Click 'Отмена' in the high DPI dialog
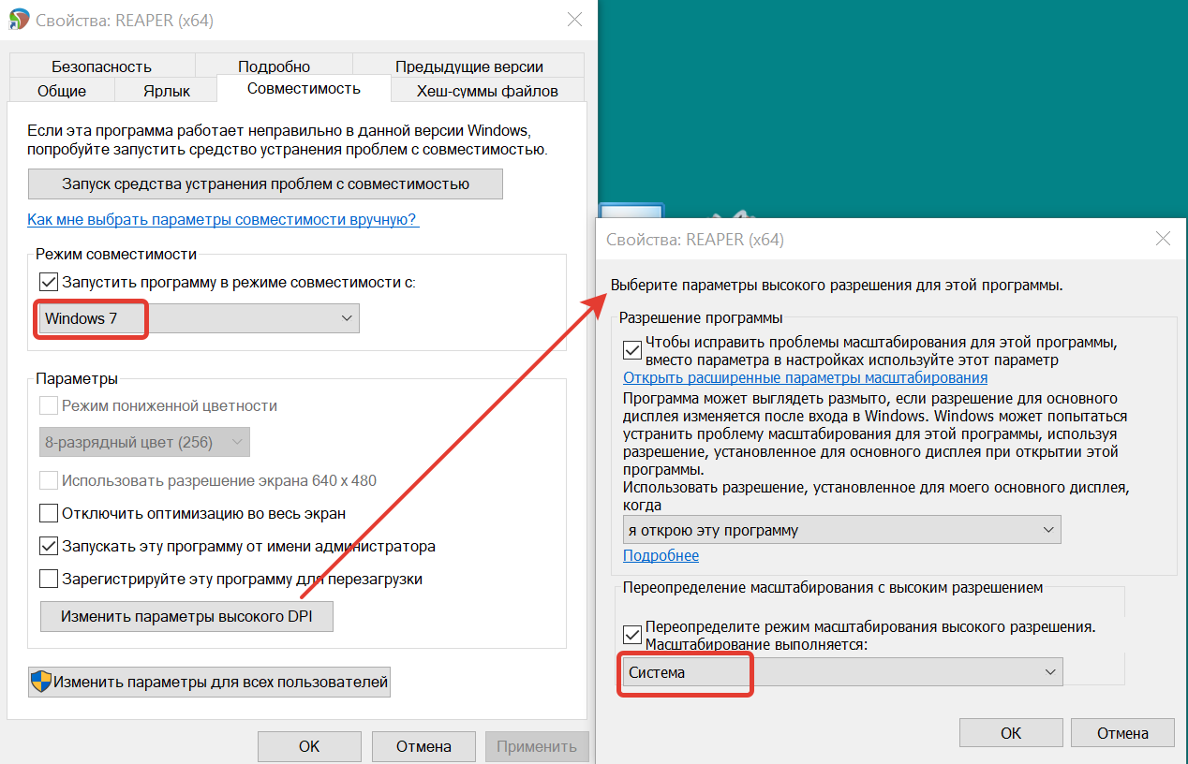 1122,733
